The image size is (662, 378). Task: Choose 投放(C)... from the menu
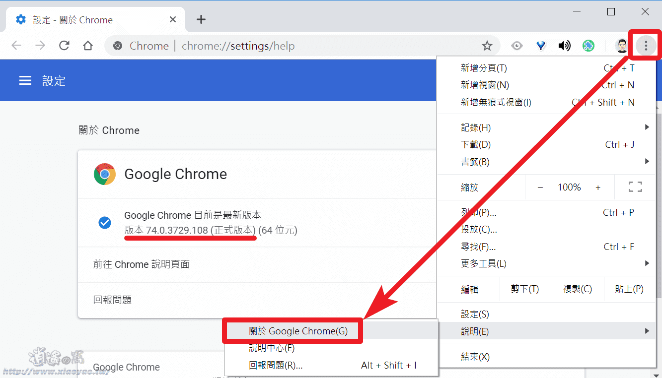pos(547,229)
